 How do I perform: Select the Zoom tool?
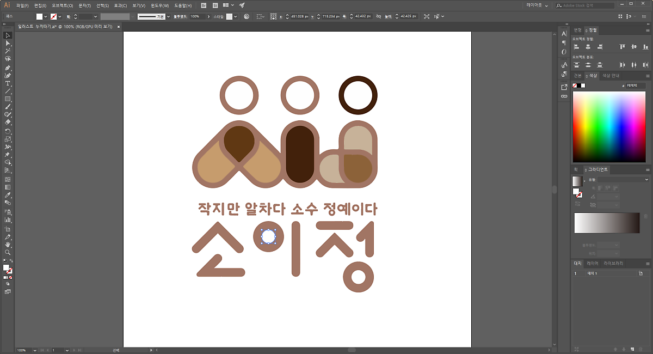(8, 253)
